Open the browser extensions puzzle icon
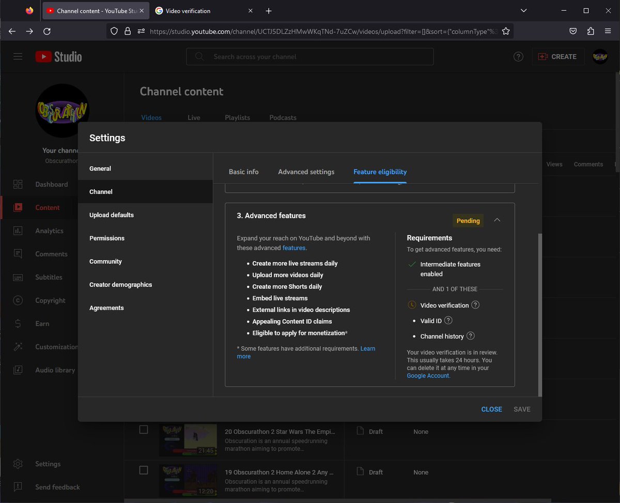 click(591, 31)
